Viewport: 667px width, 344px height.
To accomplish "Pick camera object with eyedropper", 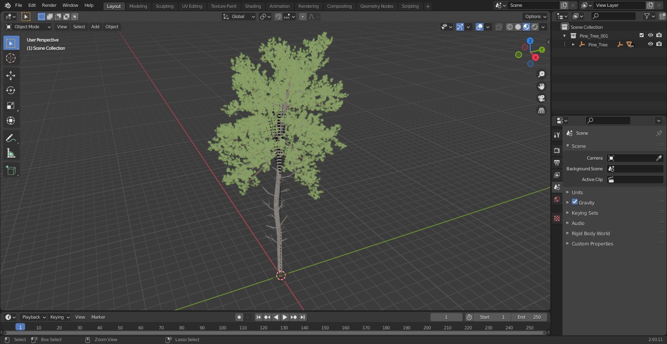I will coord(659,158).
